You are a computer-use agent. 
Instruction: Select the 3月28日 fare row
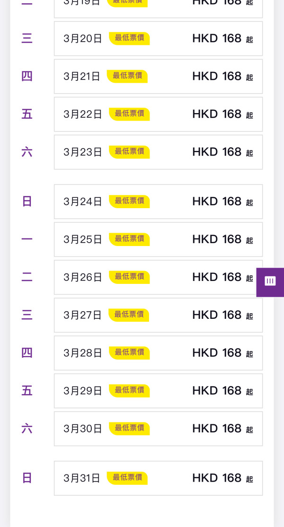[x=158, y=353]
